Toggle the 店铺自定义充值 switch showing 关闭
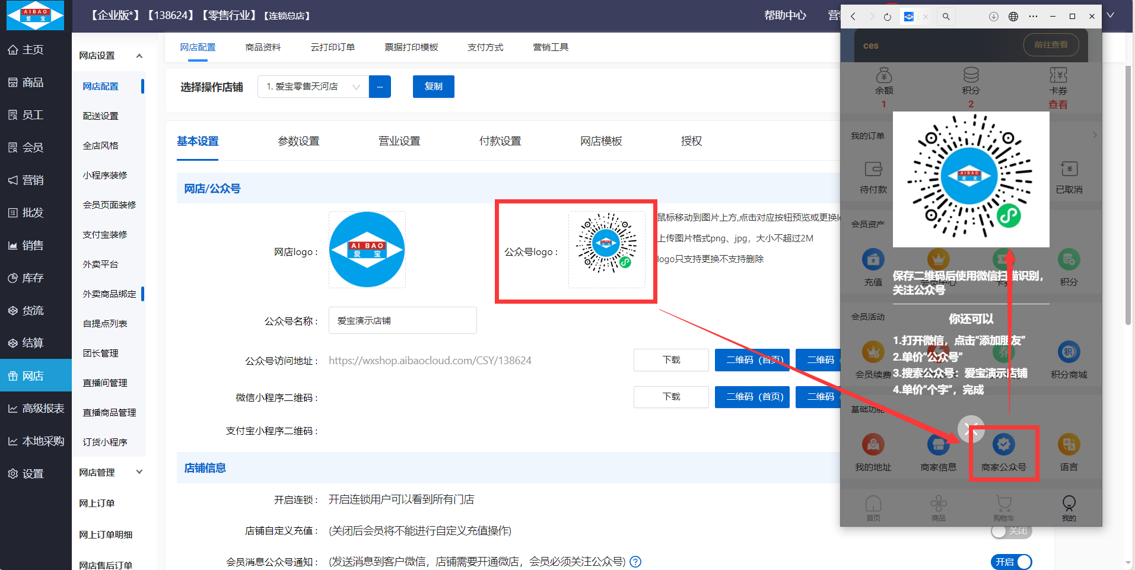This screenshot has width=1135, height=570. 1011,531
